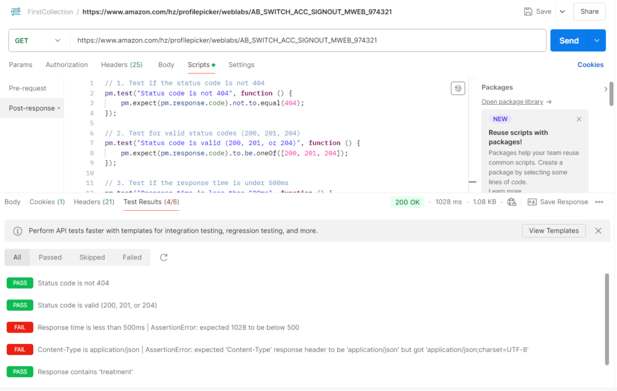Viewport: 617px width, 391px height.
Task: Click the request URL input field
Action: click(308, 40)
